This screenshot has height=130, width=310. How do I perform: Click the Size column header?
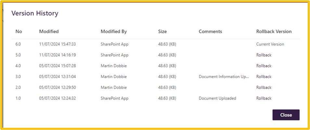[x=162, y=32]
